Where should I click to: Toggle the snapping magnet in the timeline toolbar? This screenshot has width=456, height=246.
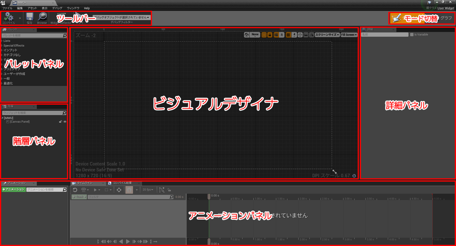[129, 190]
